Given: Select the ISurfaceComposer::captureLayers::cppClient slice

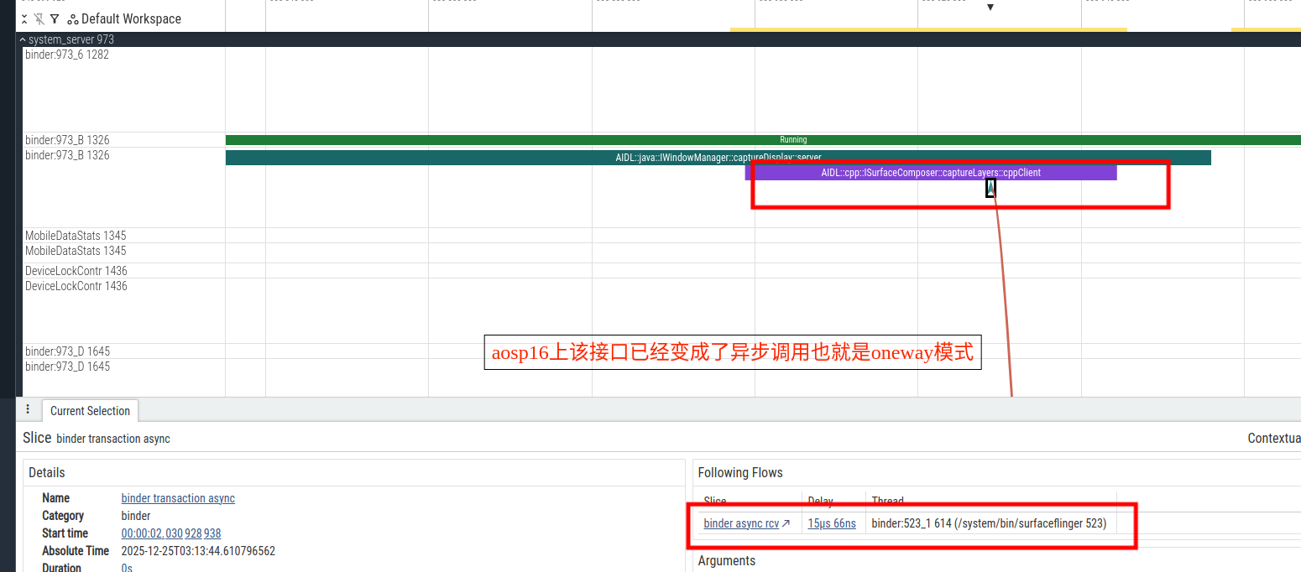Looking at the screenshot, I should [x=931, y=173].
